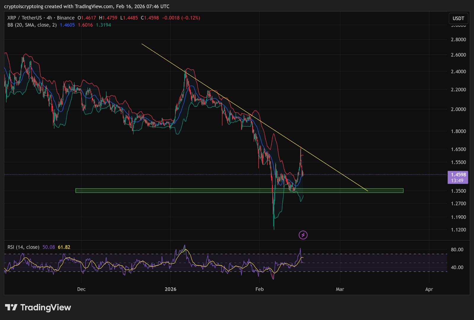The image size is (474, 320).
Task: Click the current price label 1.4598
Action: [458, 175]
